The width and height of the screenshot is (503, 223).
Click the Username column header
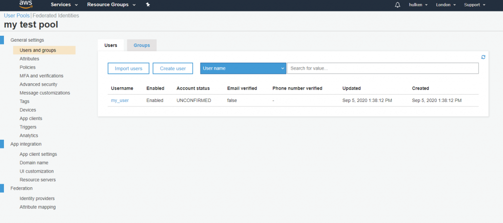(x=122, y=88)
